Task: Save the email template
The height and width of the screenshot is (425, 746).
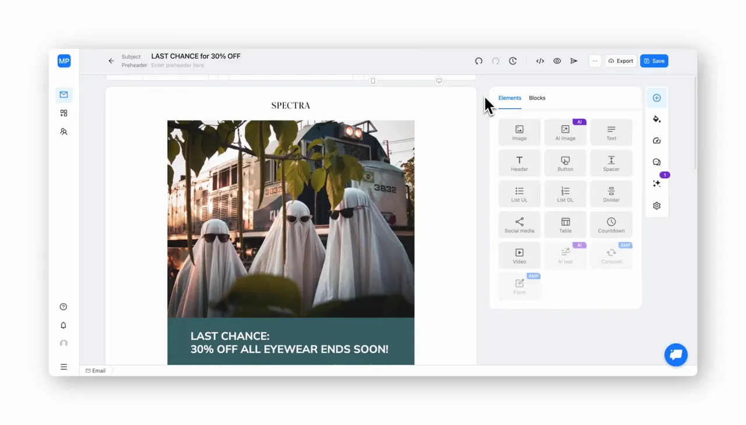Action: click(x=654, y=61)
